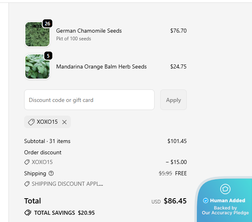The image size is (252, 222).
Task: Click the Human Added badge house icon
Action: 225,189
